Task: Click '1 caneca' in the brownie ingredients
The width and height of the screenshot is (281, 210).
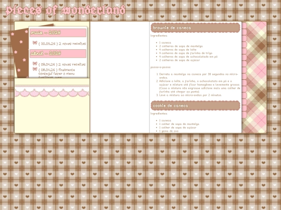Action: point(165,43)
